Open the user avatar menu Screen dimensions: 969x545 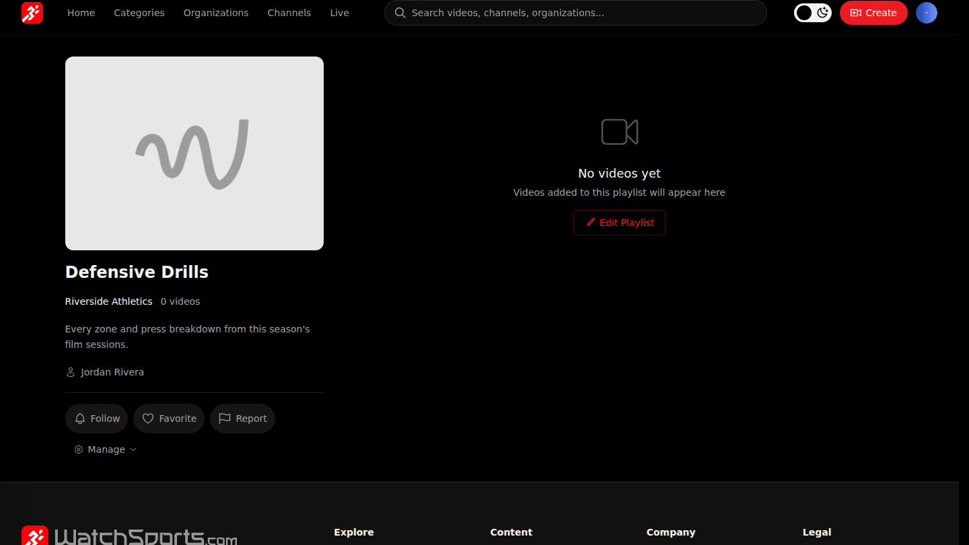pyautogui.click(x=927, y=13)
